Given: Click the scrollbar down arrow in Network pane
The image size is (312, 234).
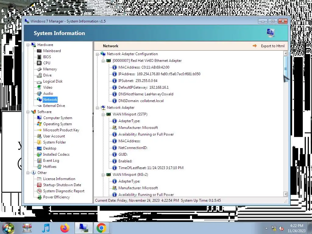Looking at the screenshot, I should (285, 194).
